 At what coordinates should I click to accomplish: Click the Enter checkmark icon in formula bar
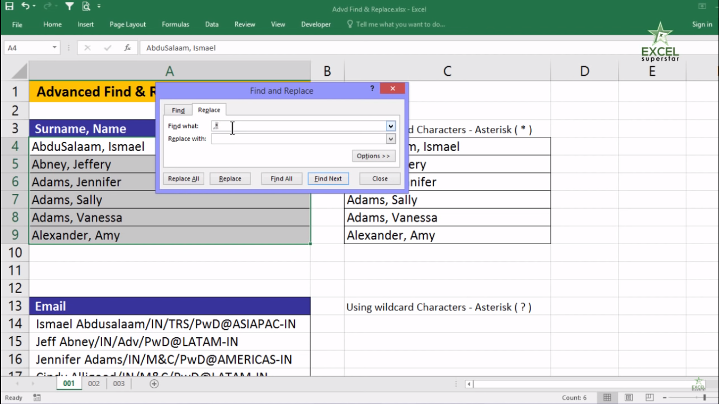coord(108,48)
